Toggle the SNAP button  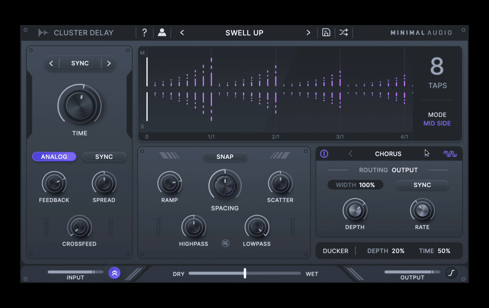(x=225, y=157)
